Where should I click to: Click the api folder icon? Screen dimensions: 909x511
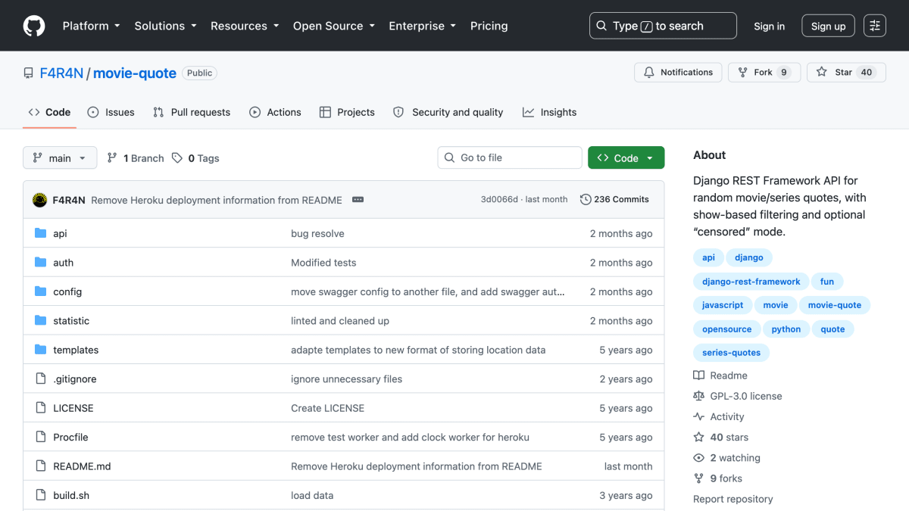(x=41, y=233)
